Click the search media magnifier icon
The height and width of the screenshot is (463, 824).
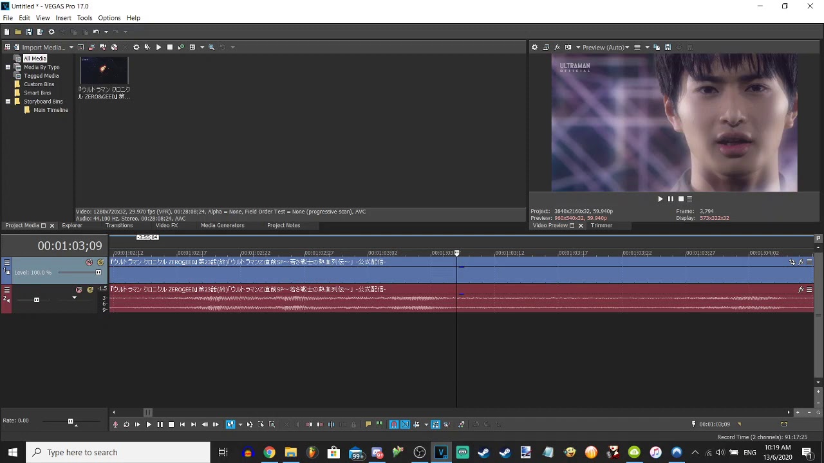click(x=211, y=47)
